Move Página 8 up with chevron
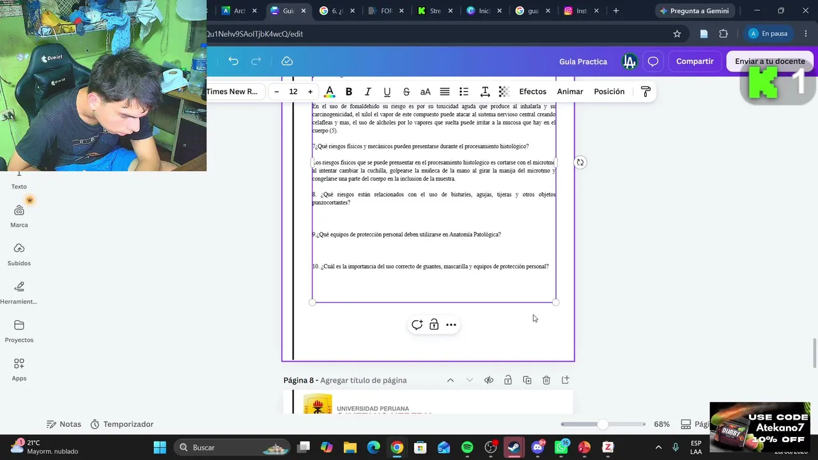Image resolution: width=818 pixels, height=460 pixels. pos(451,380)
